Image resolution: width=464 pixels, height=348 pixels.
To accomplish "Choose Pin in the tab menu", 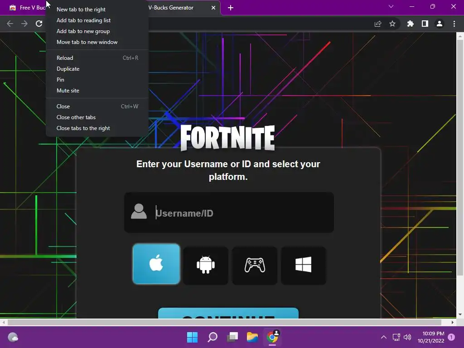I will (x=97, y=80).
